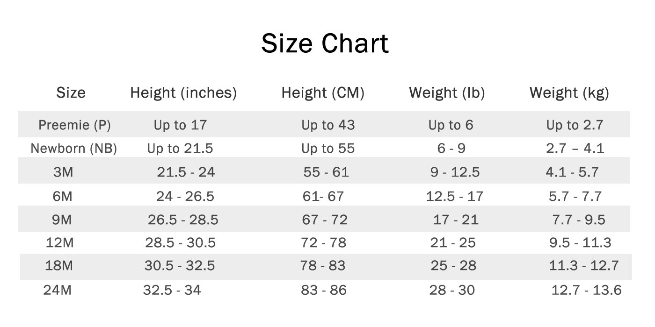Click the 12M size label
This screenshot has width=655, height=327.
pyautogui.click(x=60, y=243)
